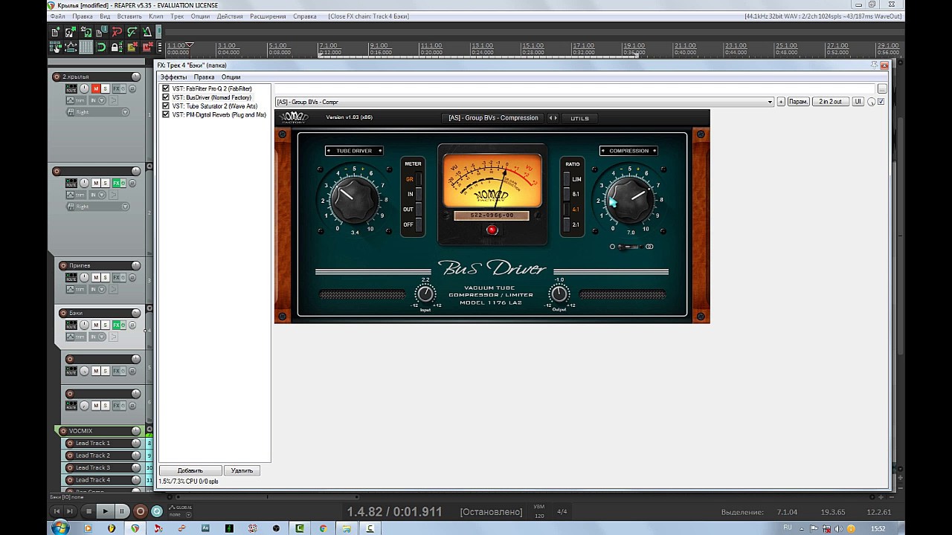Open Вставить menu in main menu bar

click(129, 16)
